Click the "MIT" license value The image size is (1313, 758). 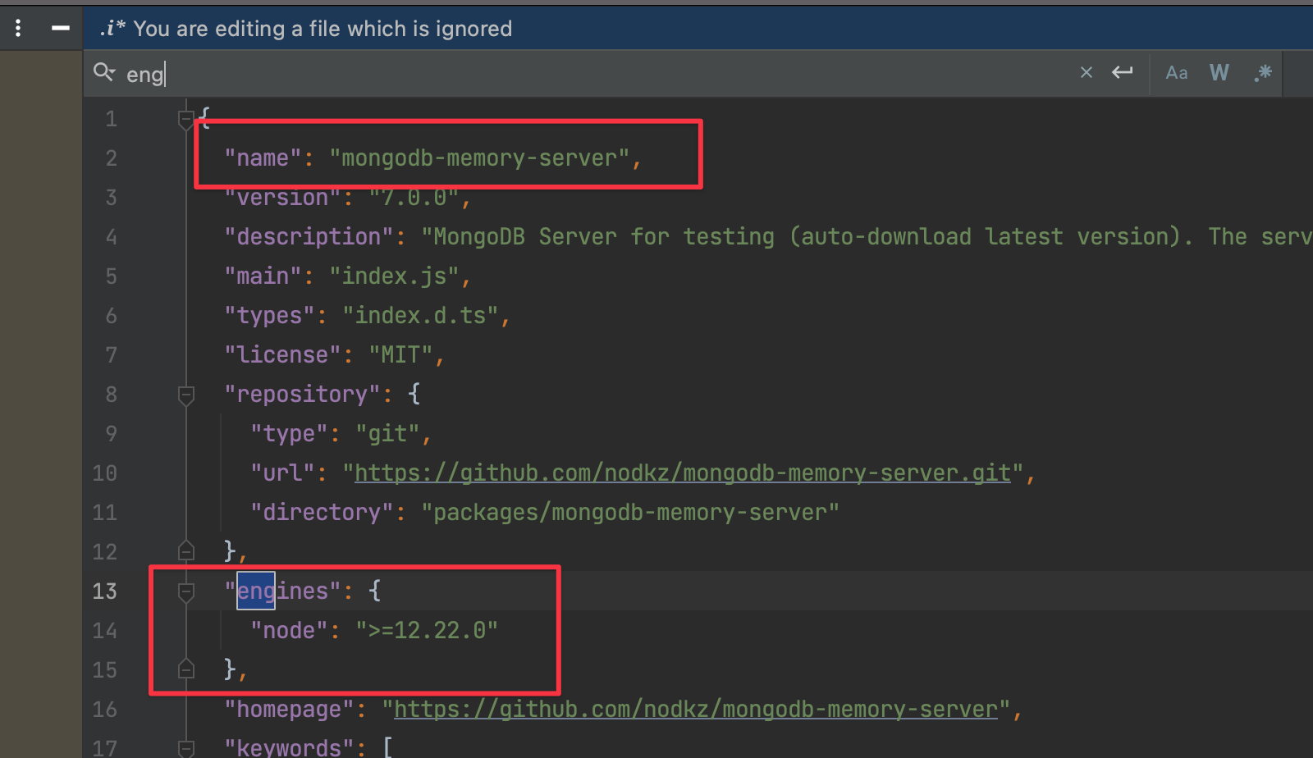[x=400, y=355]
